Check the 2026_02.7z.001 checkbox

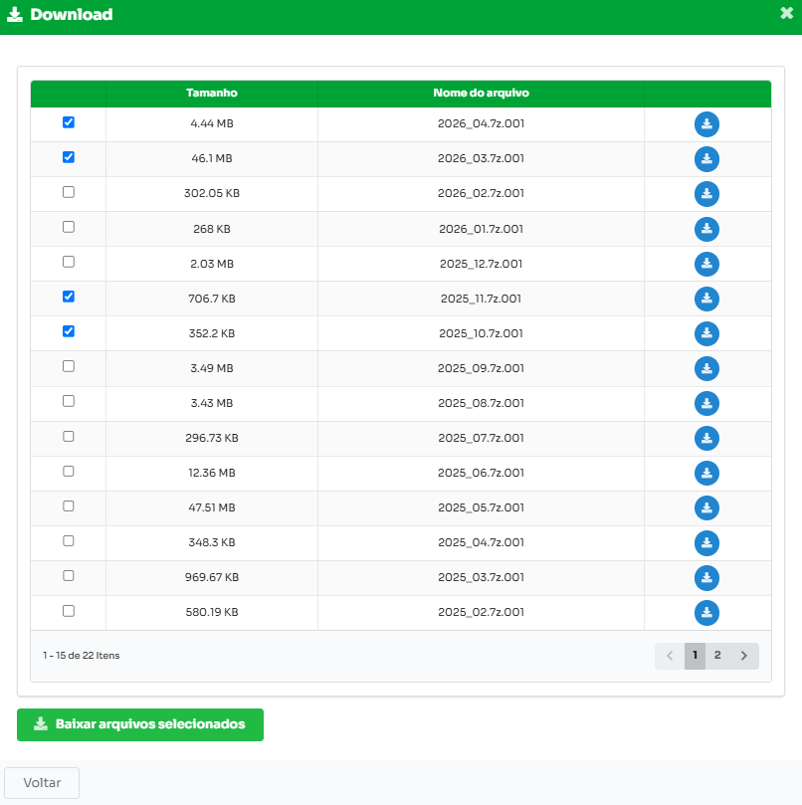click(x=69, y=192)
